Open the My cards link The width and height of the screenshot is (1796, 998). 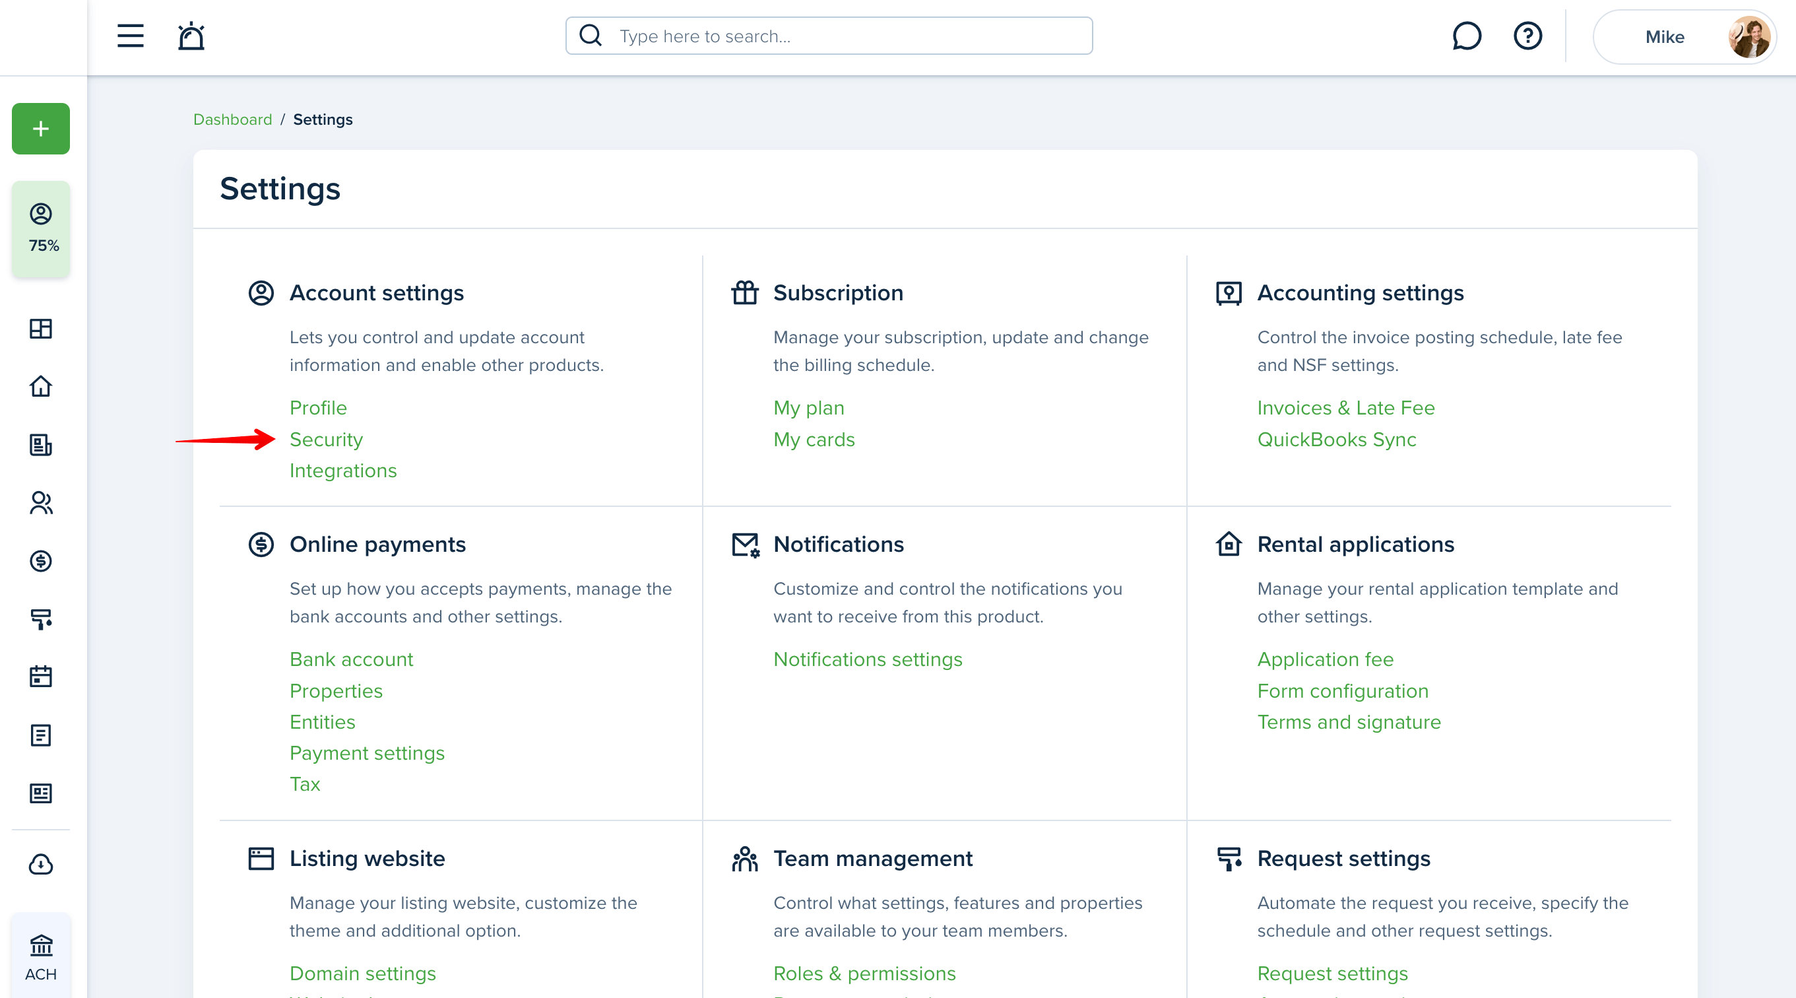pos(814,440)
